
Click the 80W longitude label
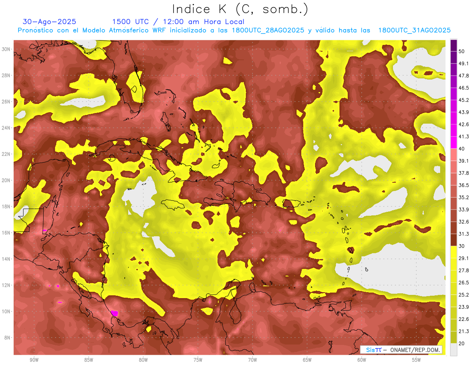coord(143,360)
